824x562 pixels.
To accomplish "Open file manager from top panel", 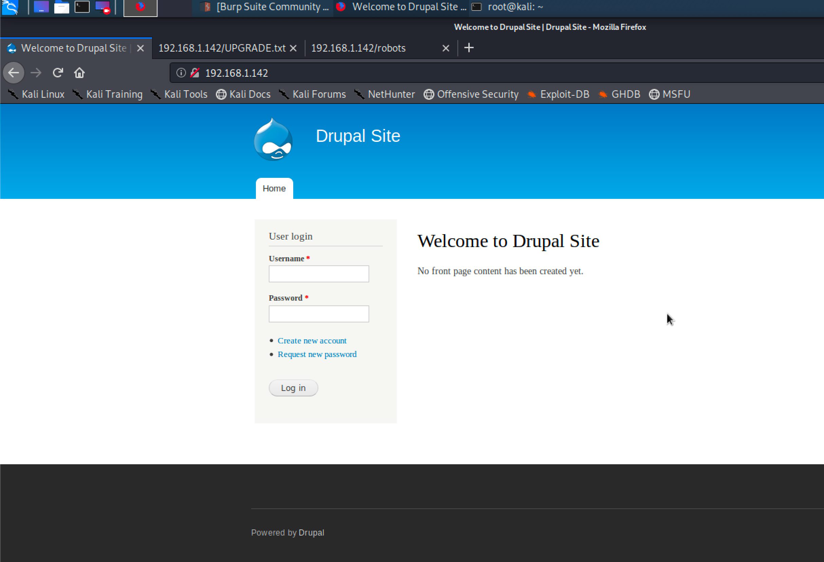I will (61, 7).
